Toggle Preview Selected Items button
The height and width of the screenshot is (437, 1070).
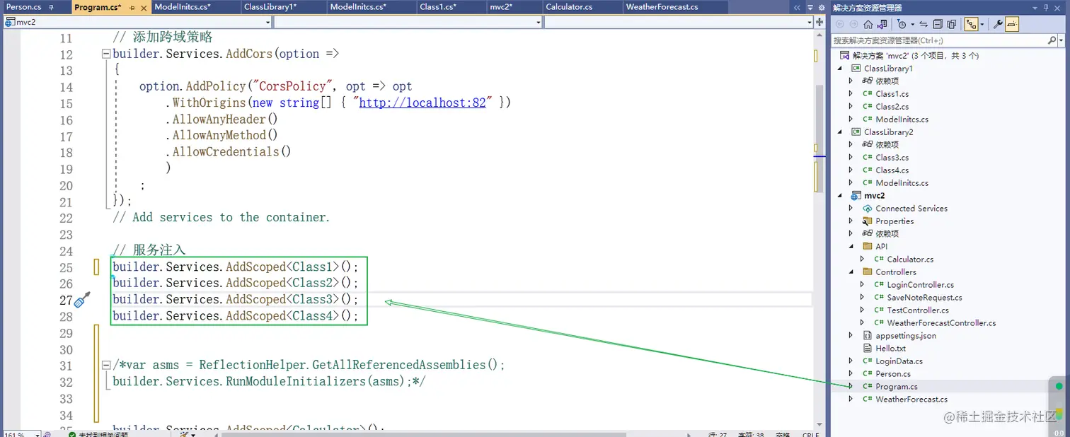tap(1011, 24)
